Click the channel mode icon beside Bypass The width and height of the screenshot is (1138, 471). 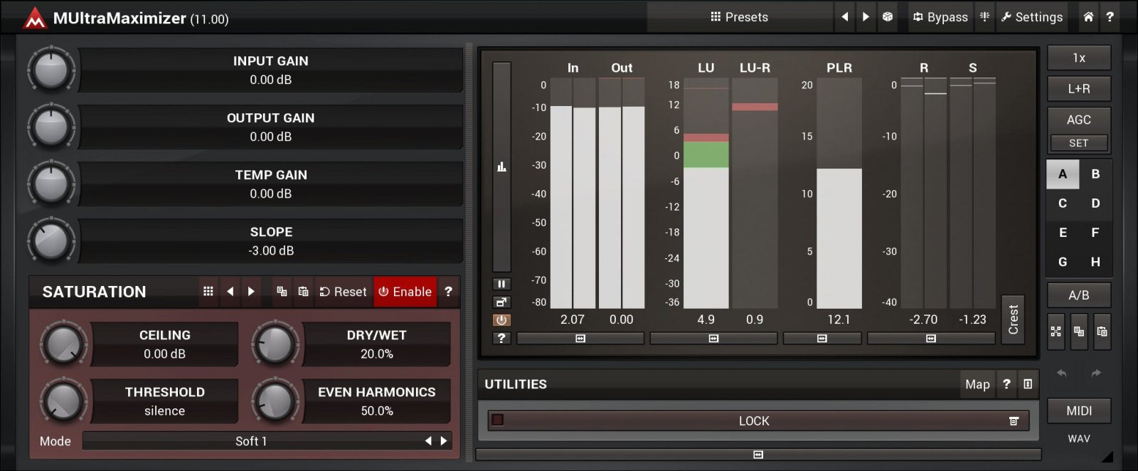[984, 17]
